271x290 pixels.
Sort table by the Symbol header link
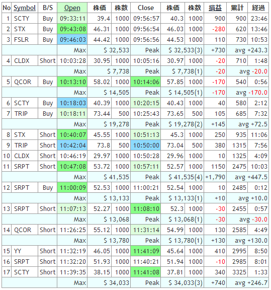(25, 8)
